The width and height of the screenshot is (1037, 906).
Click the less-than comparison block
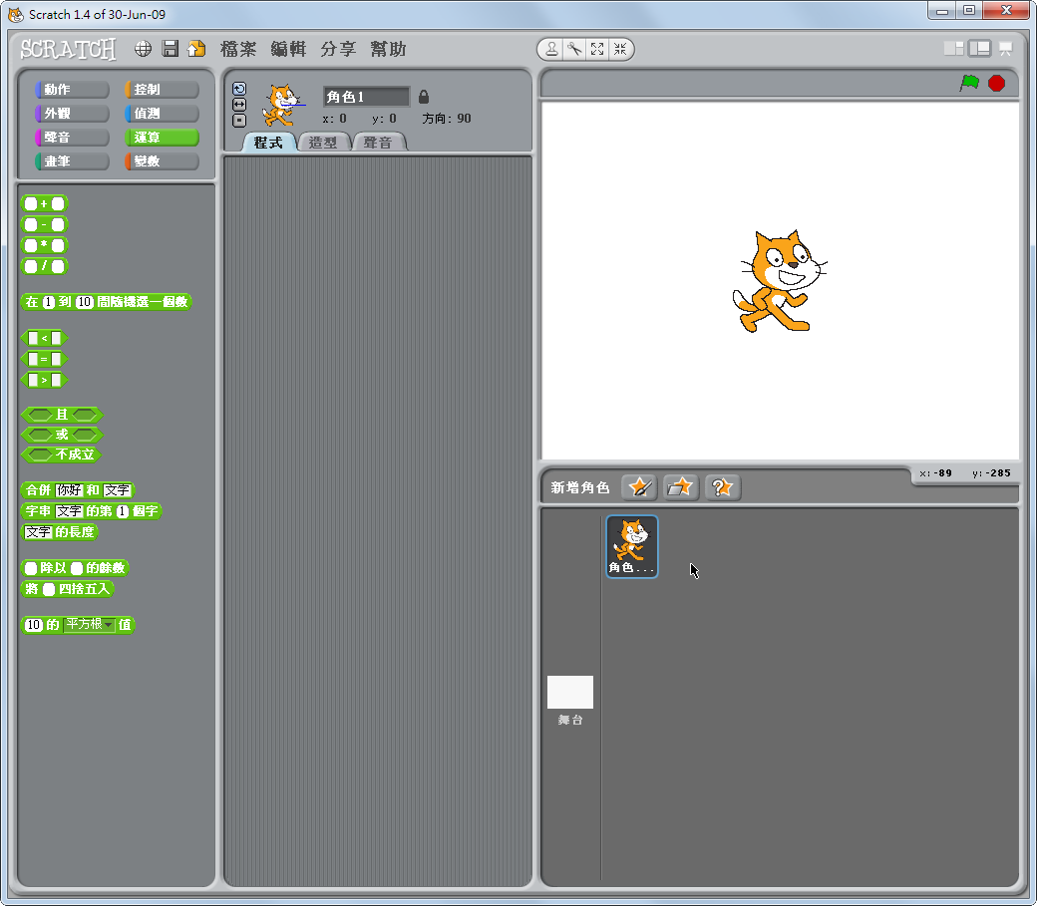[44, 338]
